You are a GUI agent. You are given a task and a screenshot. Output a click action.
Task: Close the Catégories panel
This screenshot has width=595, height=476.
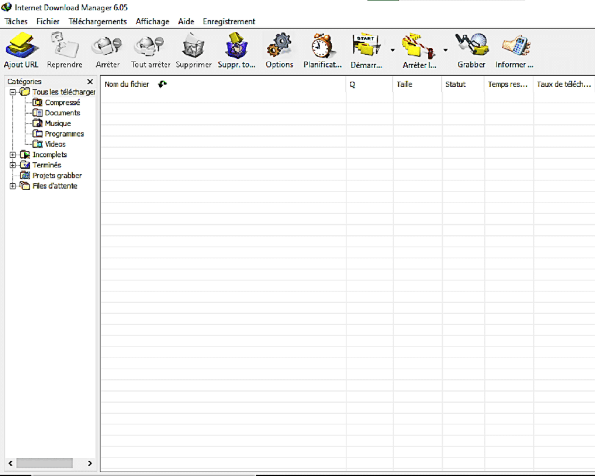pos(90,82)
